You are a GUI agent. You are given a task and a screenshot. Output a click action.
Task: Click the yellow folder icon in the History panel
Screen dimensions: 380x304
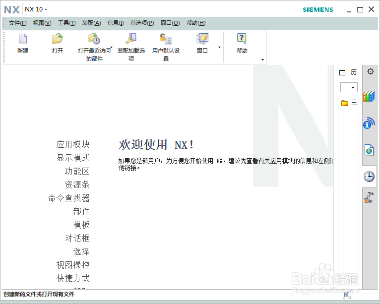point(345,103)
